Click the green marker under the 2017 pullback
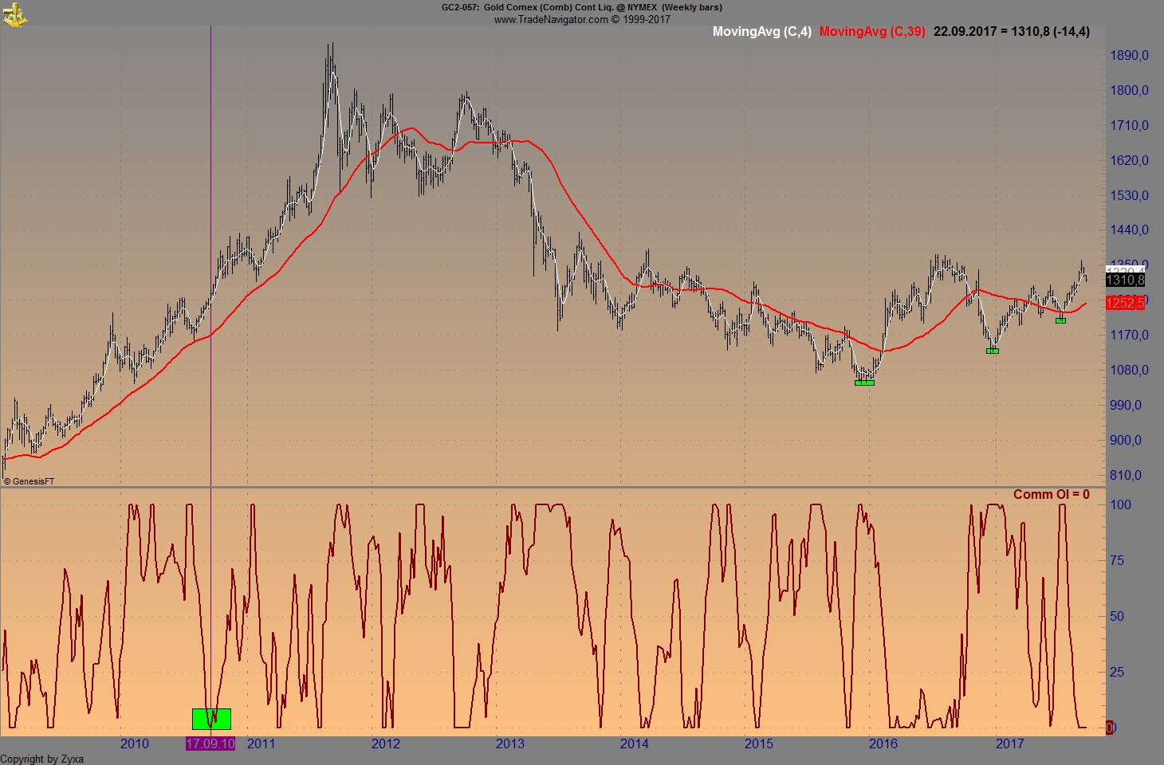 (1060, 320)
